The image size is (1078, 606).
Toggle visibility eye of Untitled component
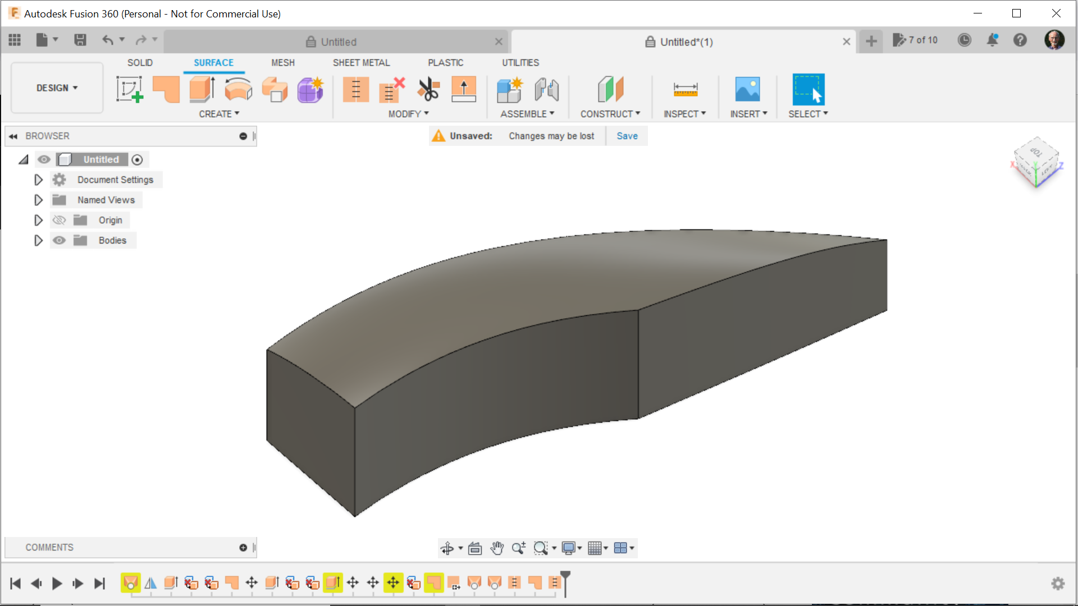[44, 160]
